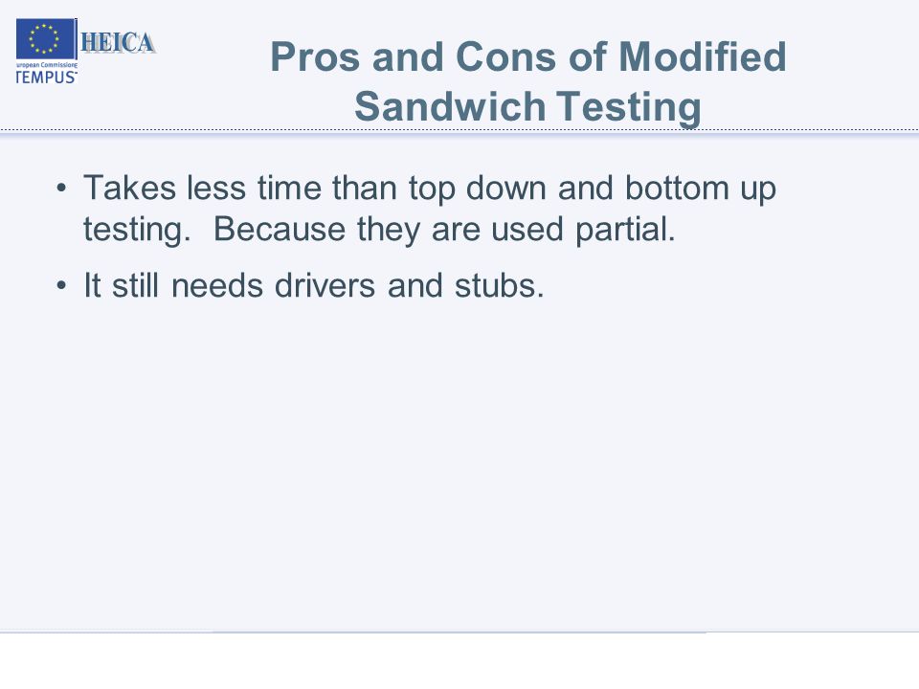This screenshot has width=919, height=689.
Task: Click the European Commission caption under flag
Action: 46,65
